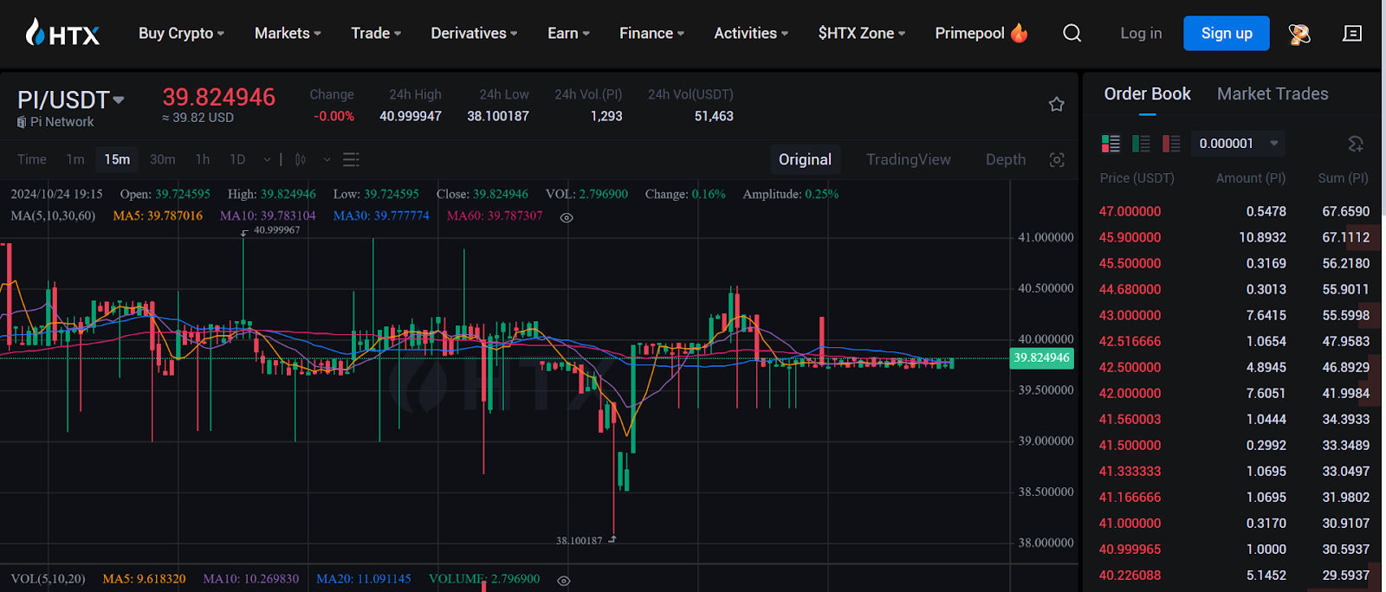Show buy orders only in order book
This screenshot has width=1386, height=592.
point(1141,144)
